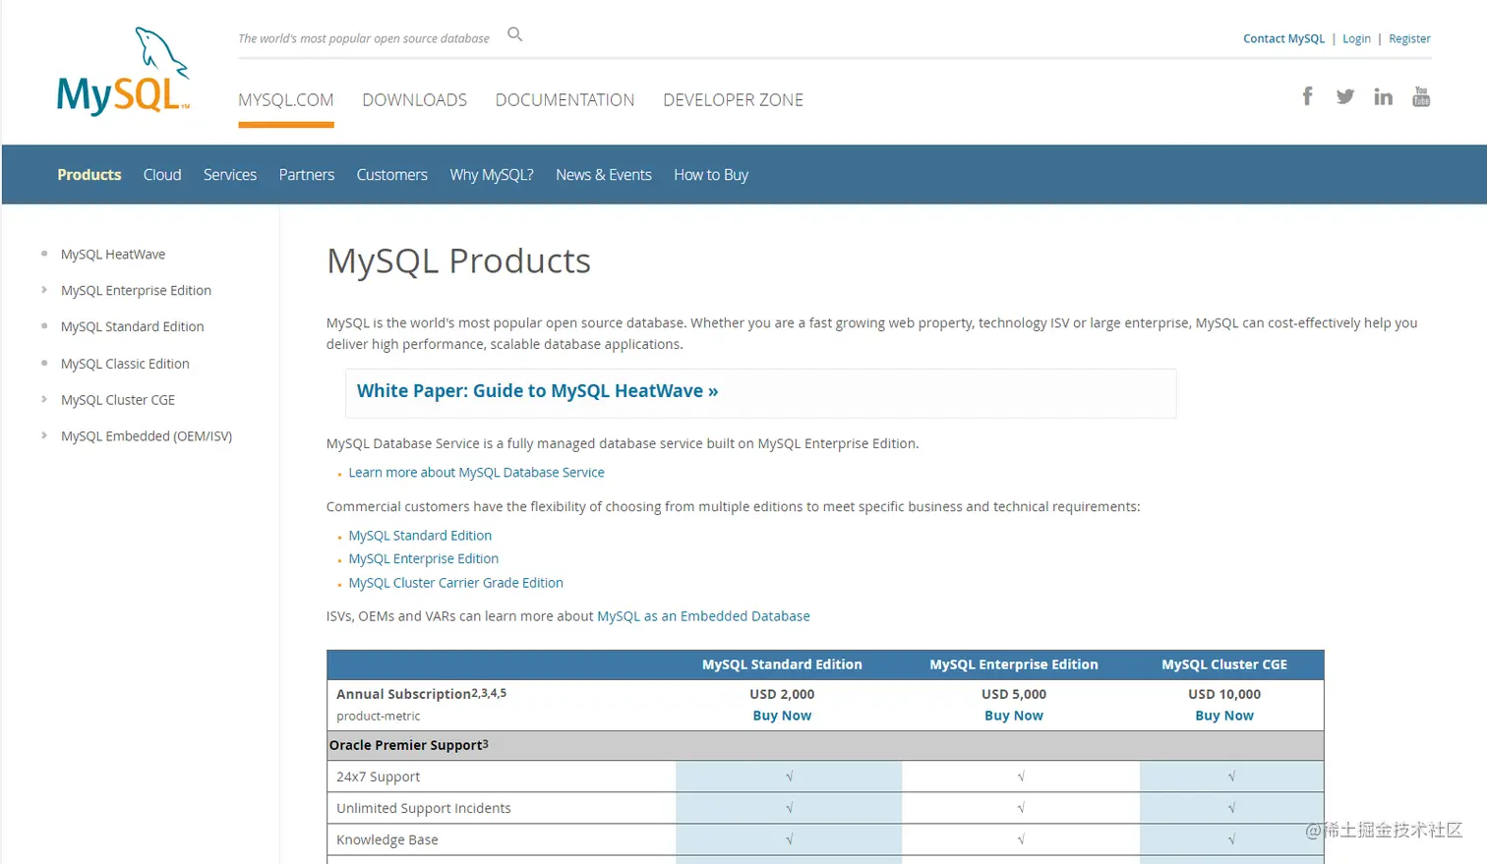The height and width of the screenshot is (864, 1487).
Task: Click MySQL Cluster Carrier Grade Edition link
Action: pyautogui.click(x=455, y=582)
